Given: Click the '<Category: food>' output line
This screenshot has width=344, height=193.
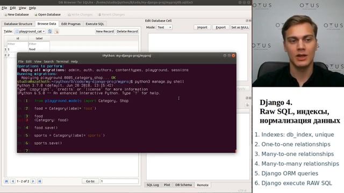Looking at the screenshot, I should (x=52, y=120).
